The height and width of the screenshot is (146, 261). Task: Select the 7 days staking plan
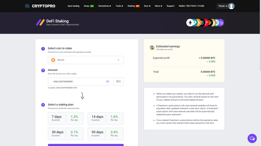[66, 118]
